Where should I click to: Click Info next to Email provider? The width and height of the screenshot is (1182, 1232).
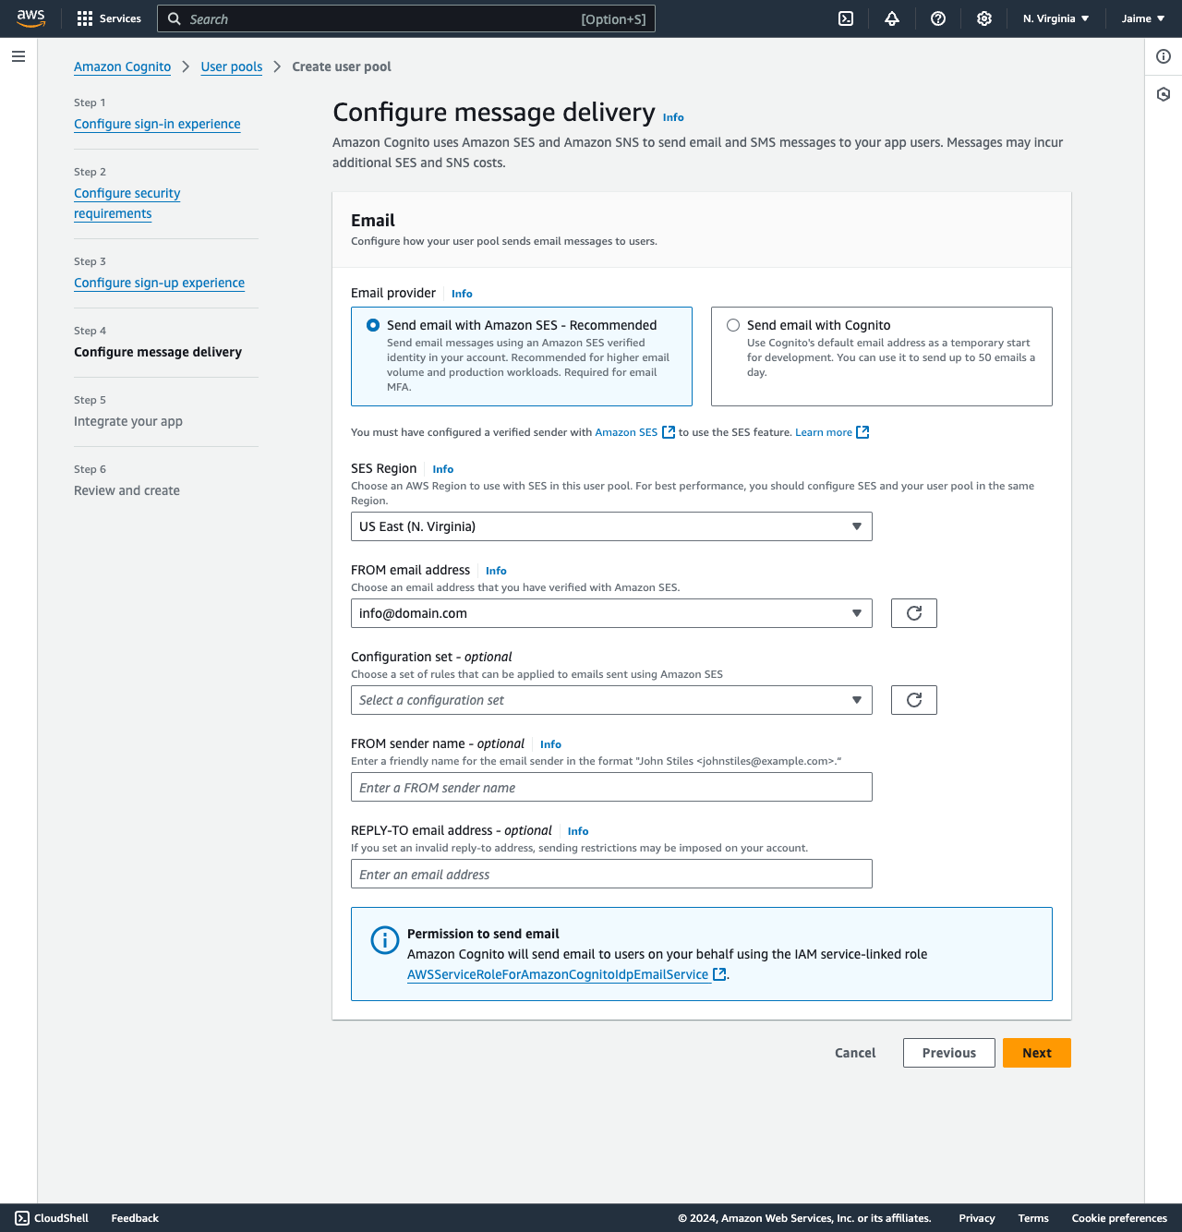click(462, 294)
